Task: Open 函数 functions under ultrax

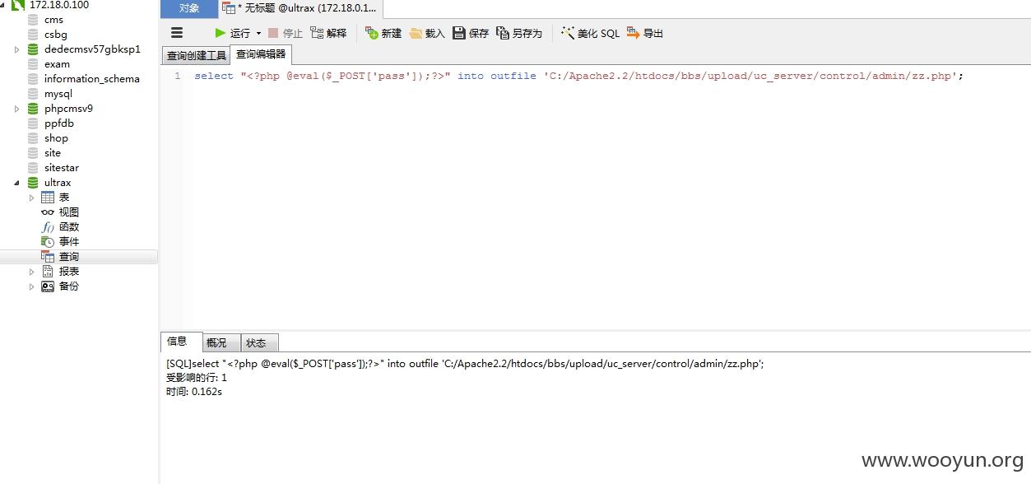Action: coord(69,227)
